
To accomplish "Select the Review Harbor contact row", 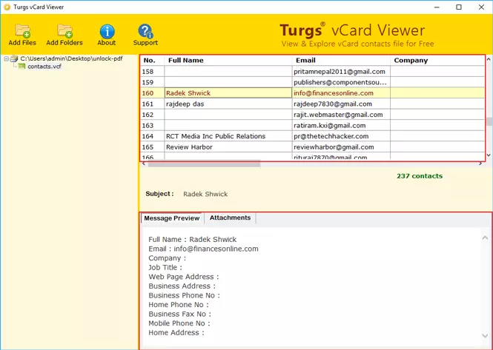I will 189,147.
